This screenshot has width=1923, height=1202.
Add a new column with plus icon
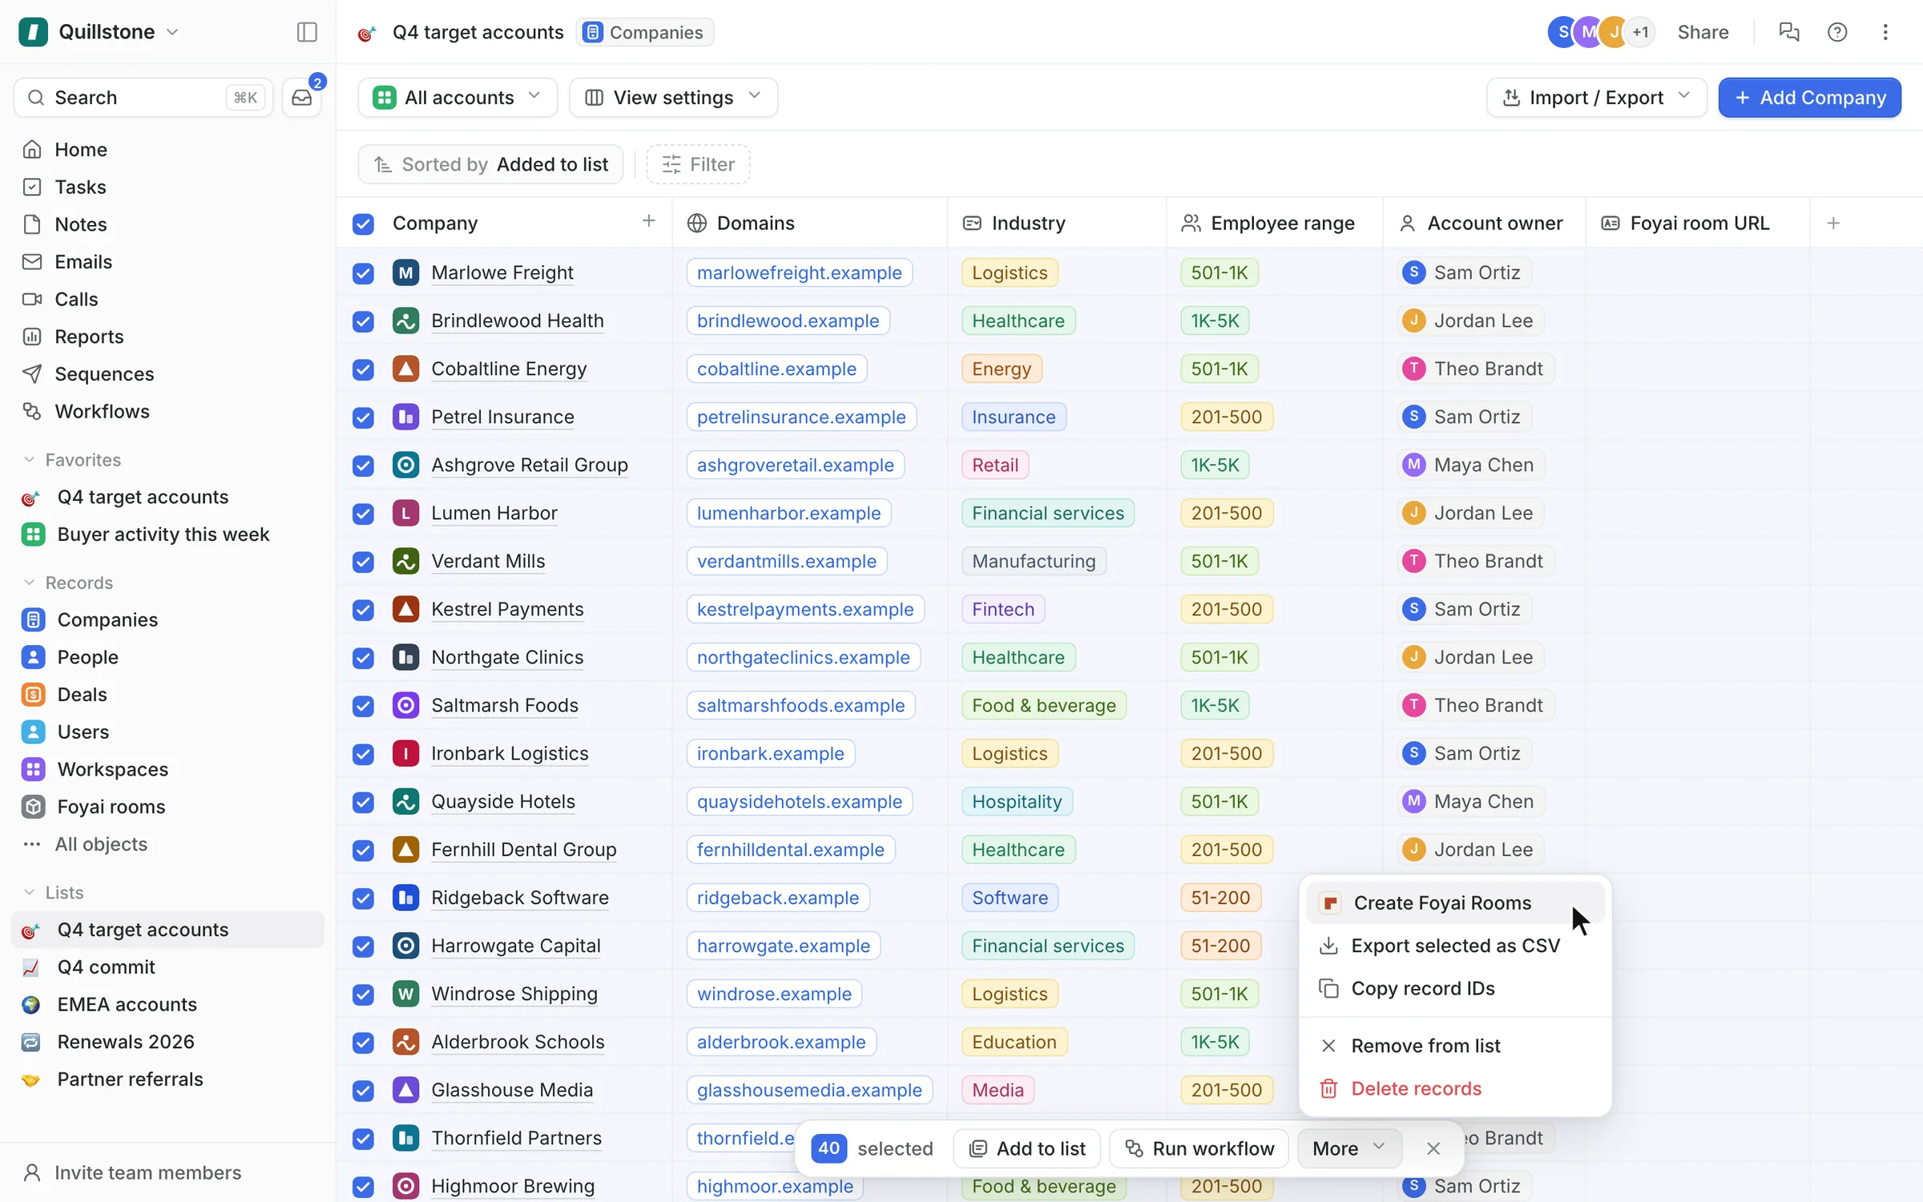(1833, 223)
